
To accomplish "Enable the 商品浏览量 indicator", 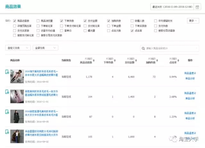I will (x=38, y=21).
